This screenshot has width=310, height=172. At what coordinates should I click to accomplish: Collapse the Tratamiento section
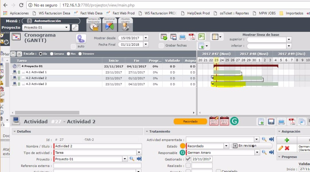point(147,131)
